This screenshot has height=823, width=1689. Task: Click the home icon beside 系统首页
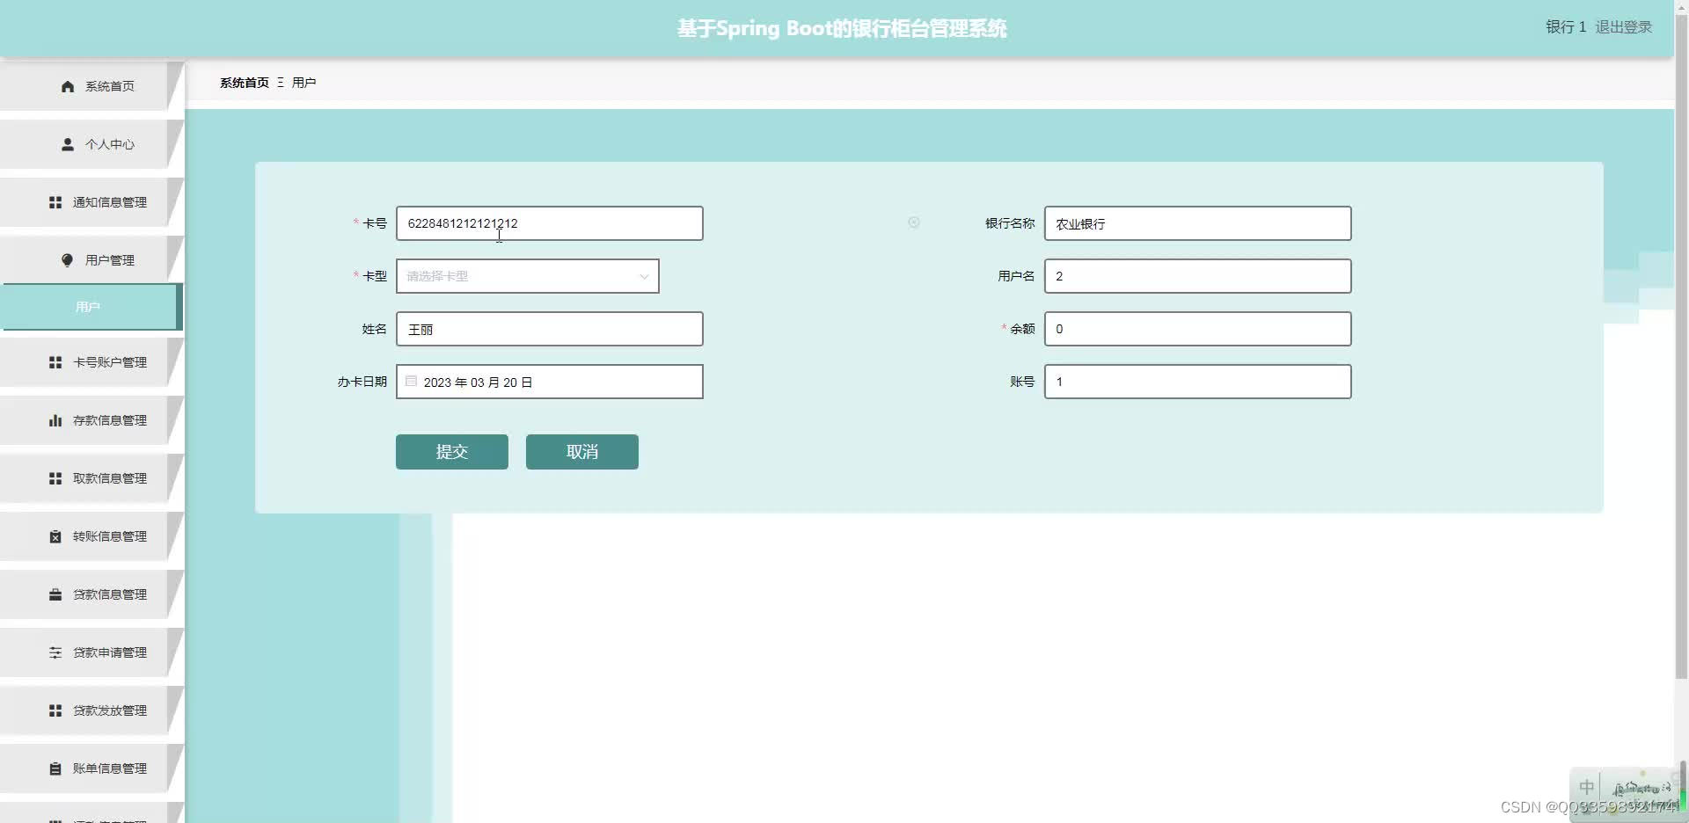[x=68, y=86]
